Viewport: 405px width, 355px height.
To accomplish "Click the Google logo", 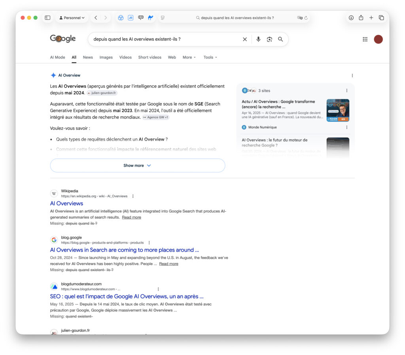I will point(63,39).
